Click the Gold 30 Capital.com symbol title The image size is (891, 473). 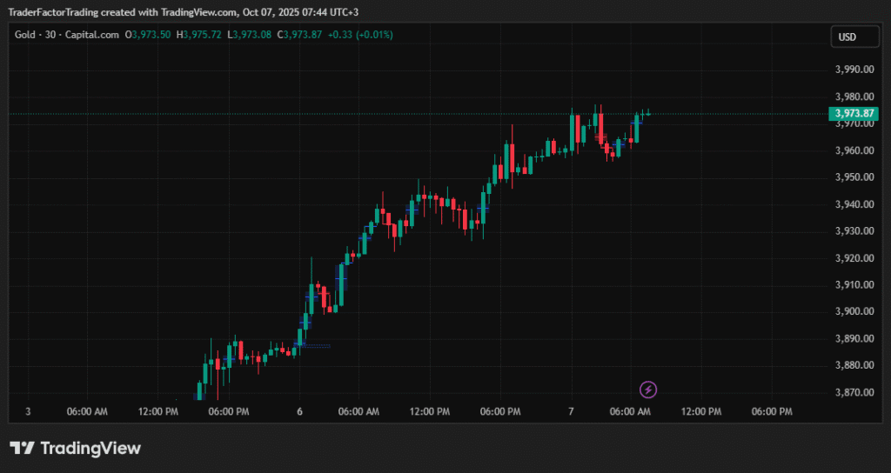point(67,35)
